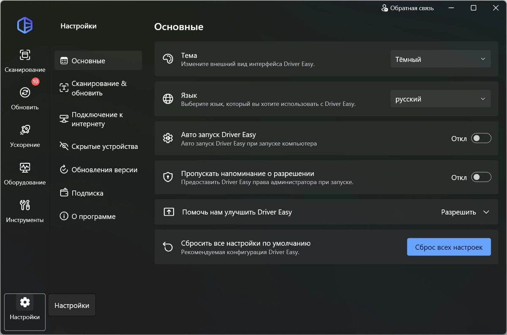This screenshot has width=507, height=335.
Task: Click Измените внешний вид интерфейса description
Action: (x=248, y=64)
